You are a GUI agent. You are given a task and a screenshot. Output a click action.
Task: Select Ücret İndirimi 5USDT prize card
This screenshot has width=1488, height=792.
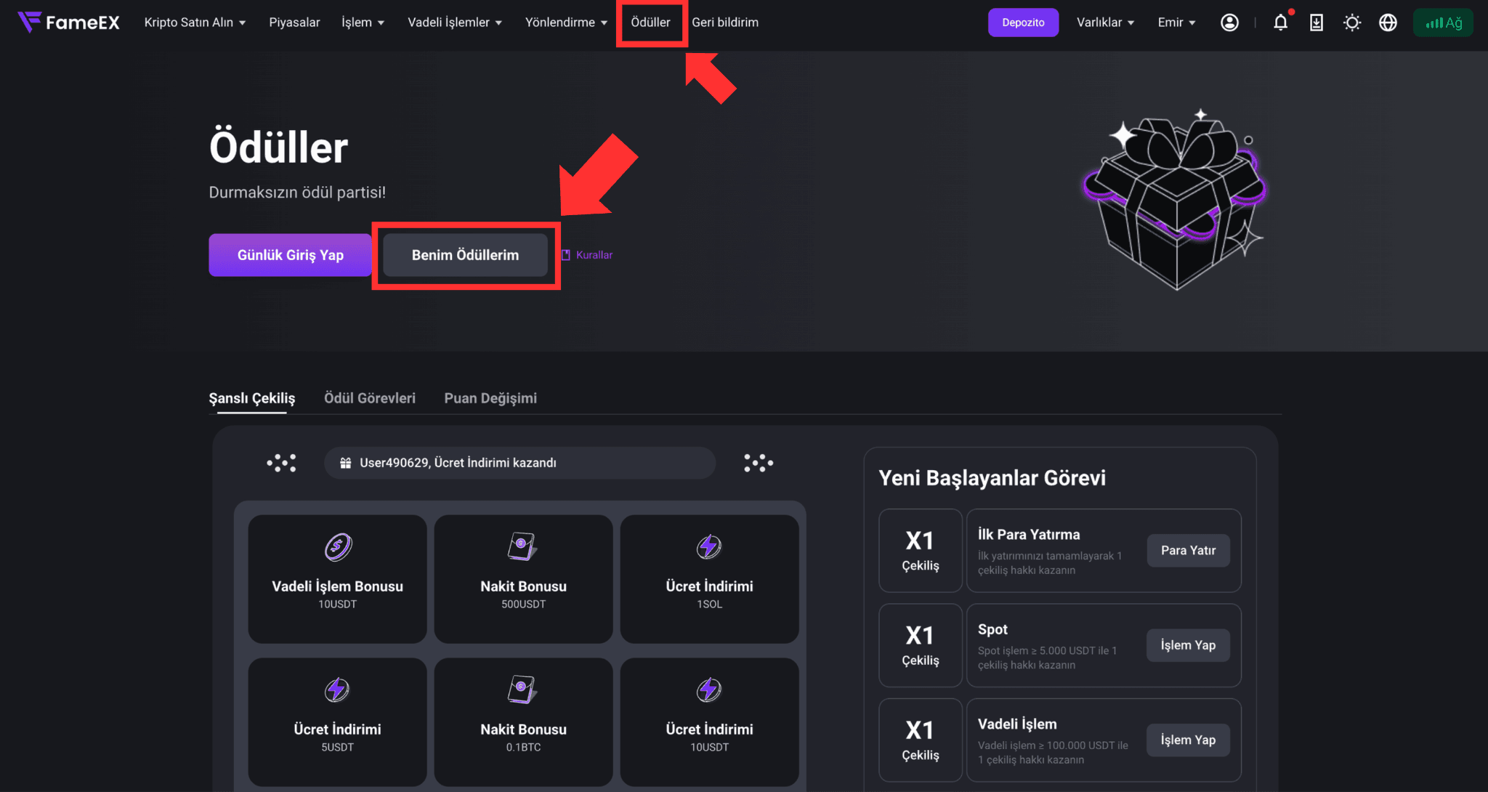pos(337,722)
